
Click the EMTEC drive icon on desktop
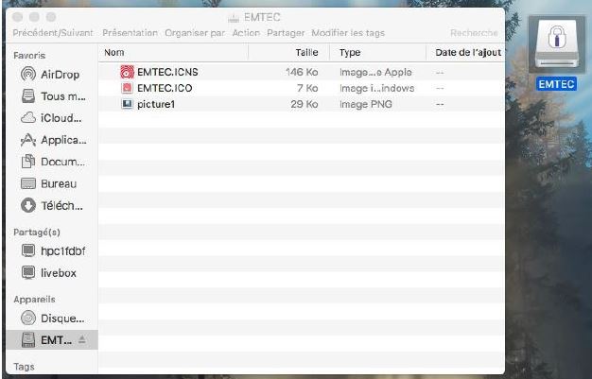555,49
